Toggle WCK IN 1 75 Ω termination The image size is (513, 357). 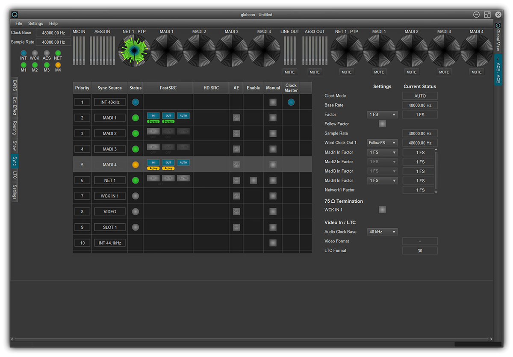coord(382,210)
